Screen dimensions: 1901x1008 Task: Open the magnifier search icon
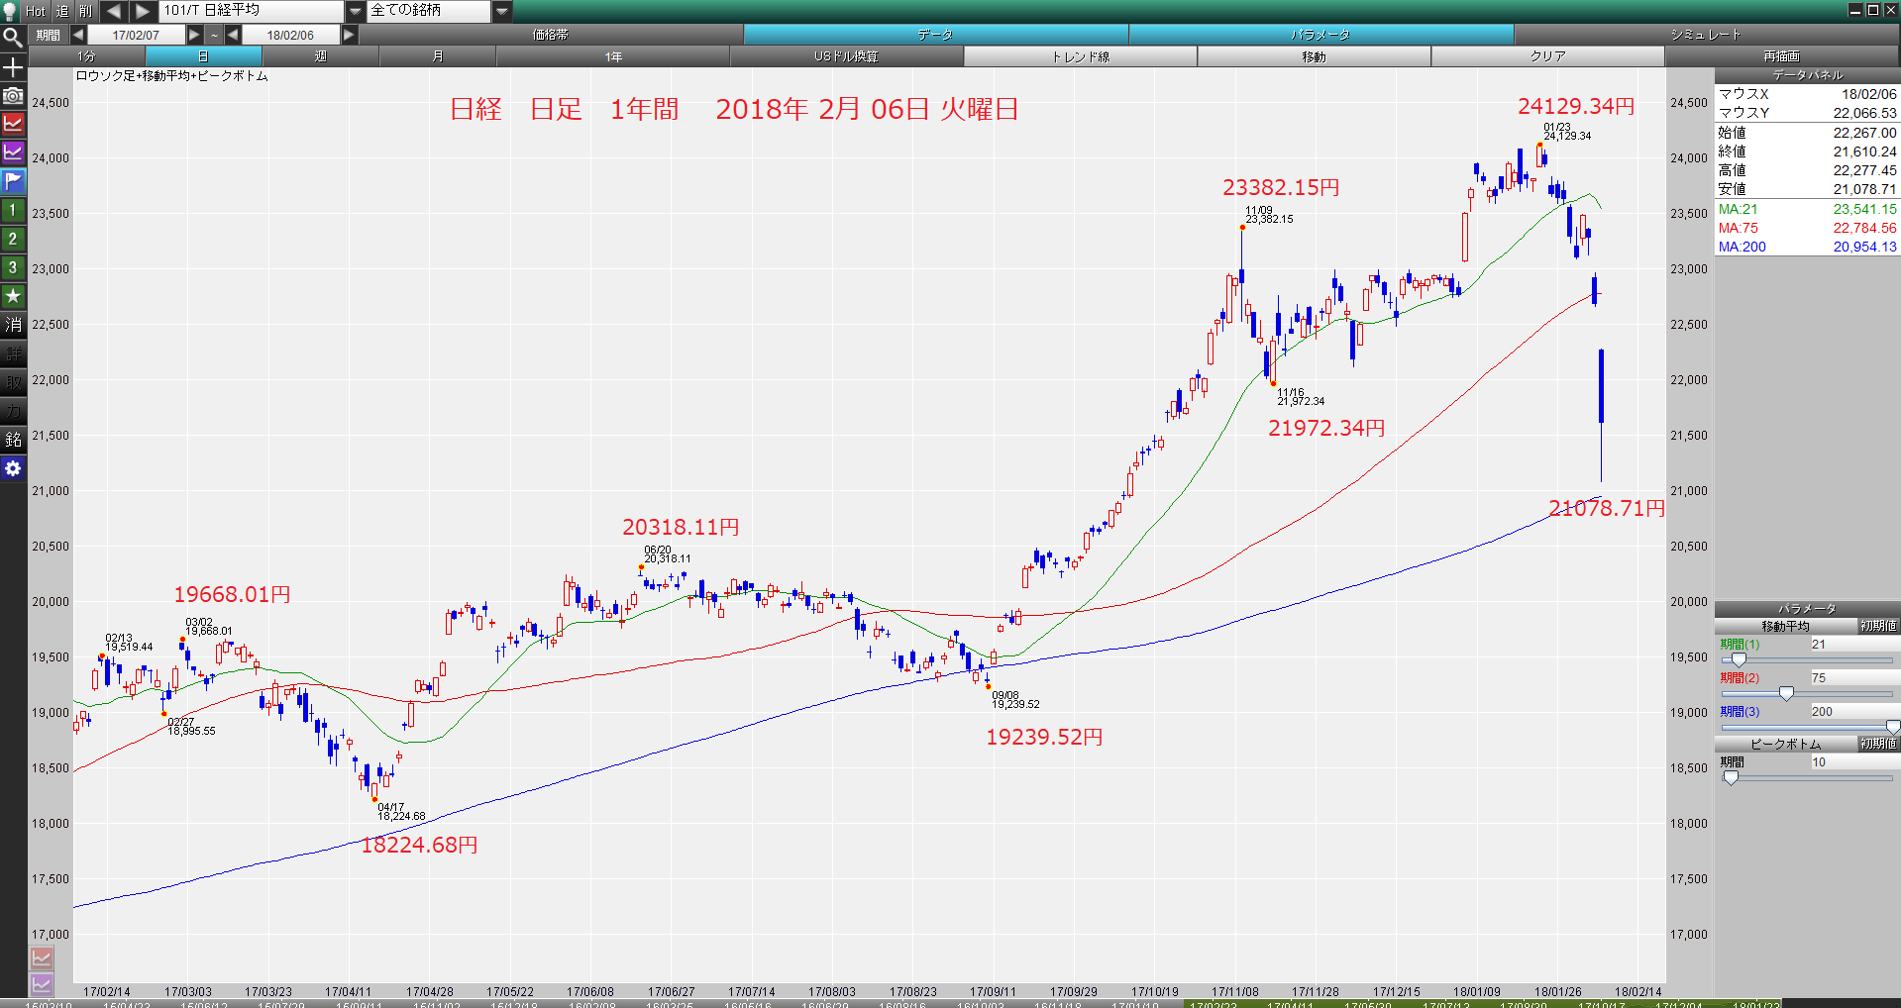coord(13,39)
